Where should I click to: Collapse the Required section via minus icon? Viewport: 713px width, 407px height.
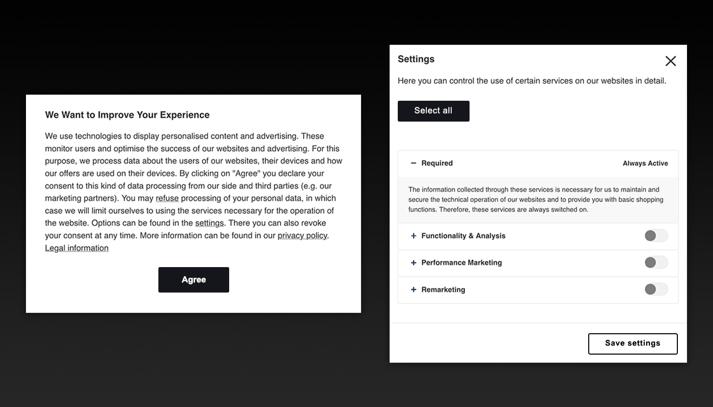(x=414, y=163)
